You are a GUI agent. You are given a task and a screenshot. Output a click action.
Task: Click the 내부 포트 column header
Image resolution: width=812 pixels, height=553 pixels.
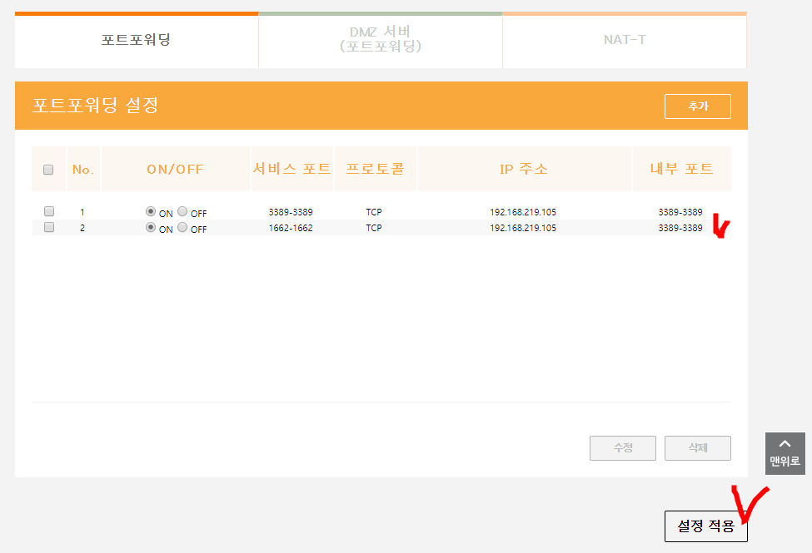[681, 169]
